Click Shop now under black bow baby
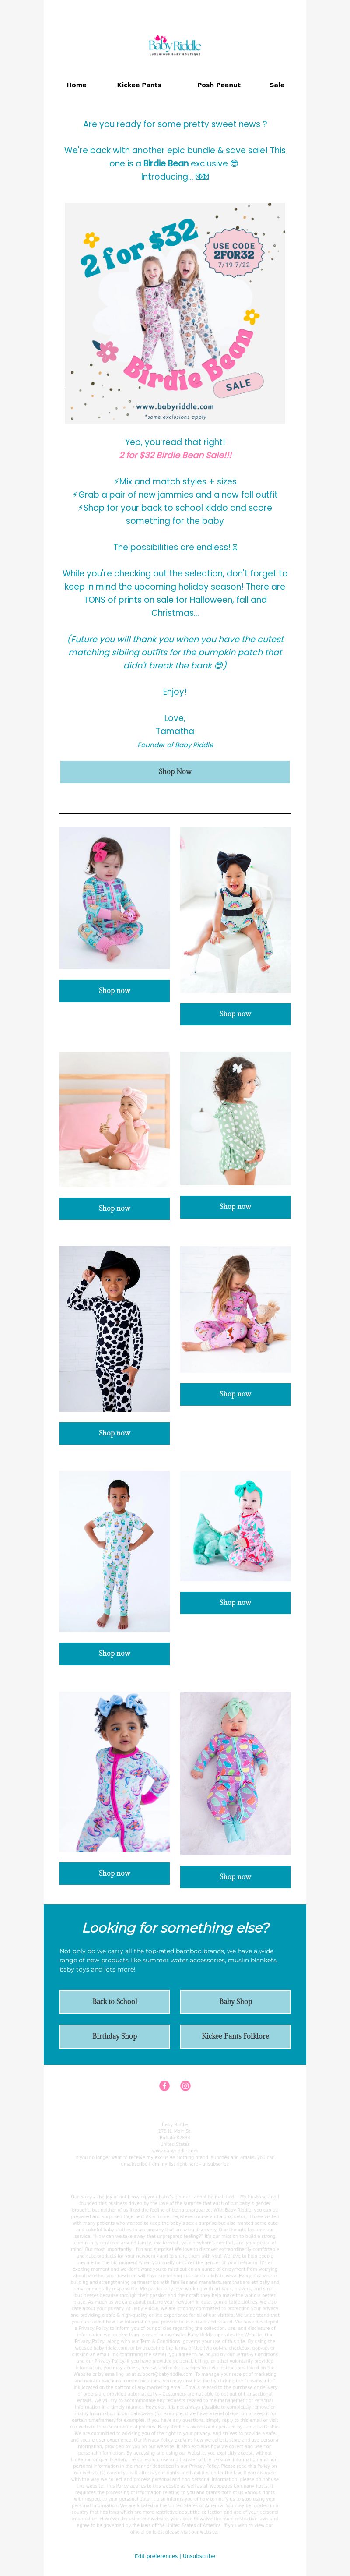Image resolution: width=350 pixels, height=2576 pixels. tap(235, 1014)
